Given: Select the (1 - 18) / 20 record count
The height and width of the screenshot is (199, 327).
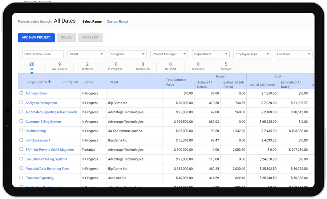Looking at the screenshot, I should (70, 82).
